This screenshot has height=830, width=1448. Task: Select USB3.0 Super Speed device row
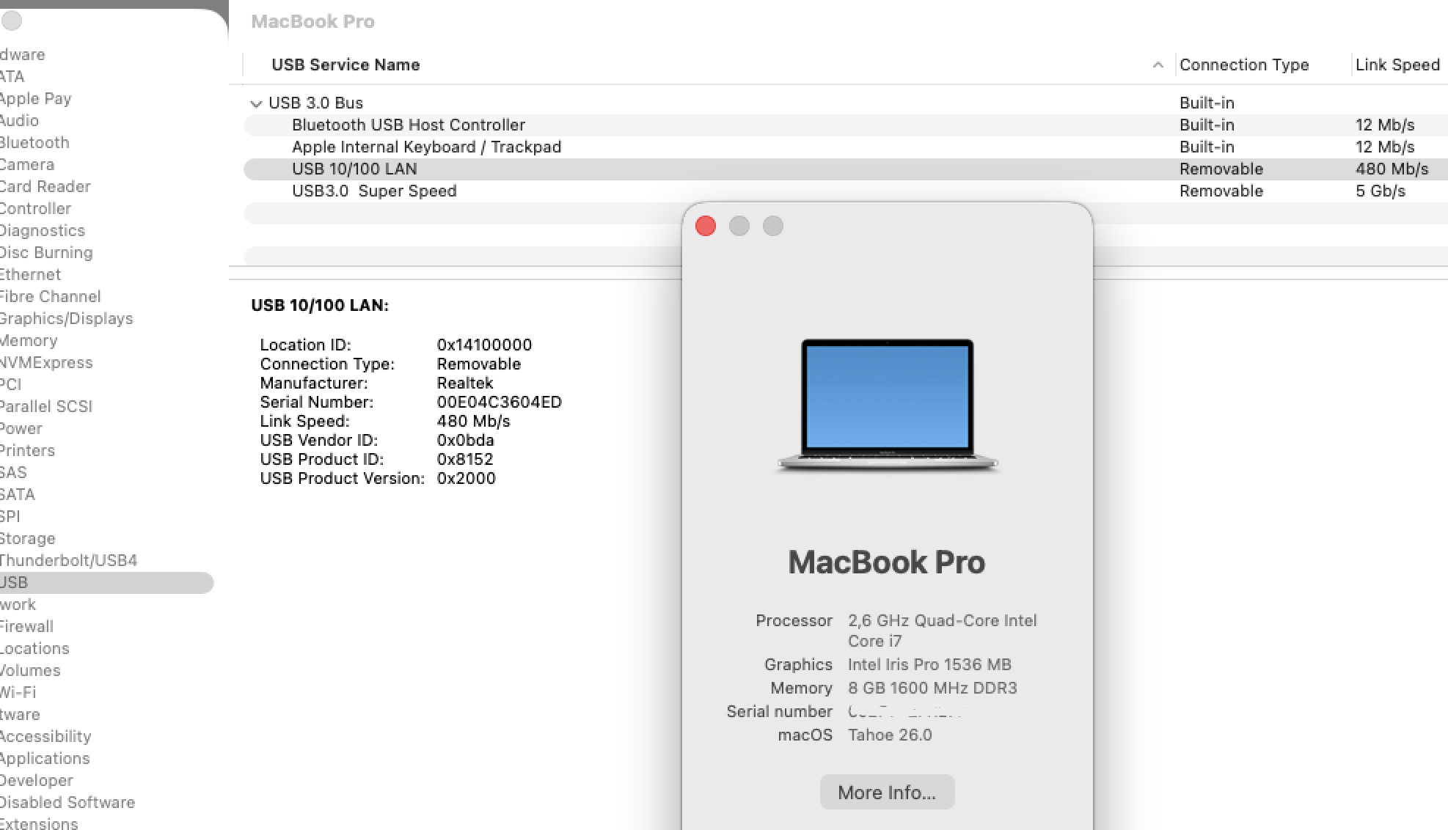(373, 191)
